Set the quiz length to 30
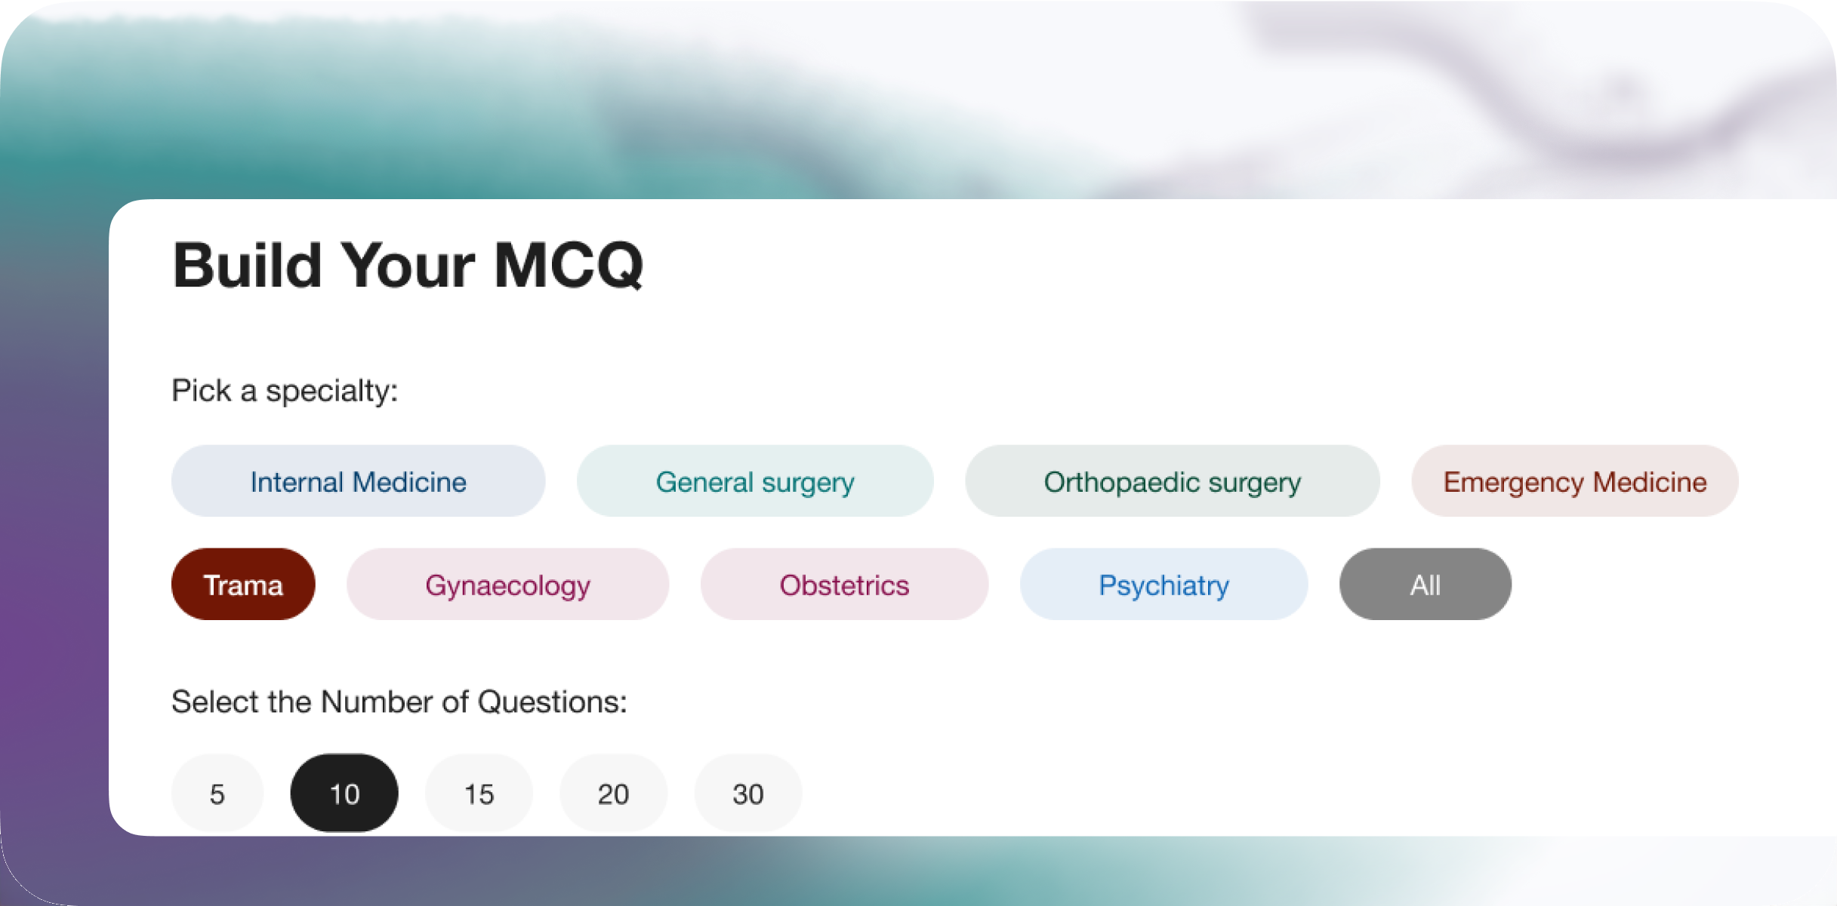1837x906 pixels. pyautogui.click(x=747, y=794)
